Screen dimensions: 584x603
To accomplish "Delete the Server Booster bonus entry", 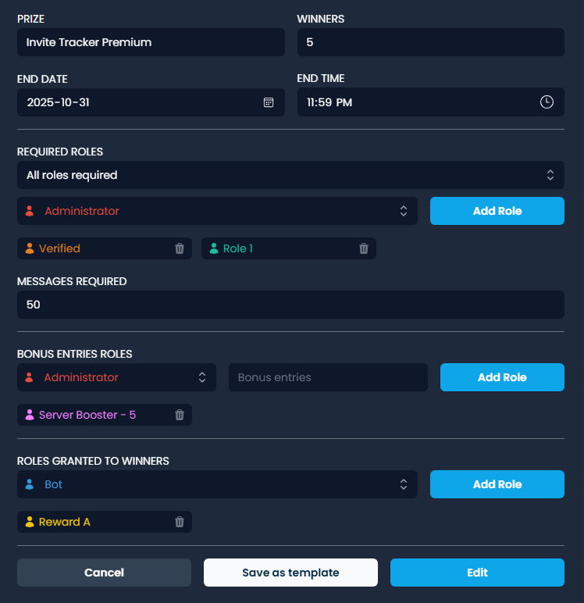I will point(180,415).
